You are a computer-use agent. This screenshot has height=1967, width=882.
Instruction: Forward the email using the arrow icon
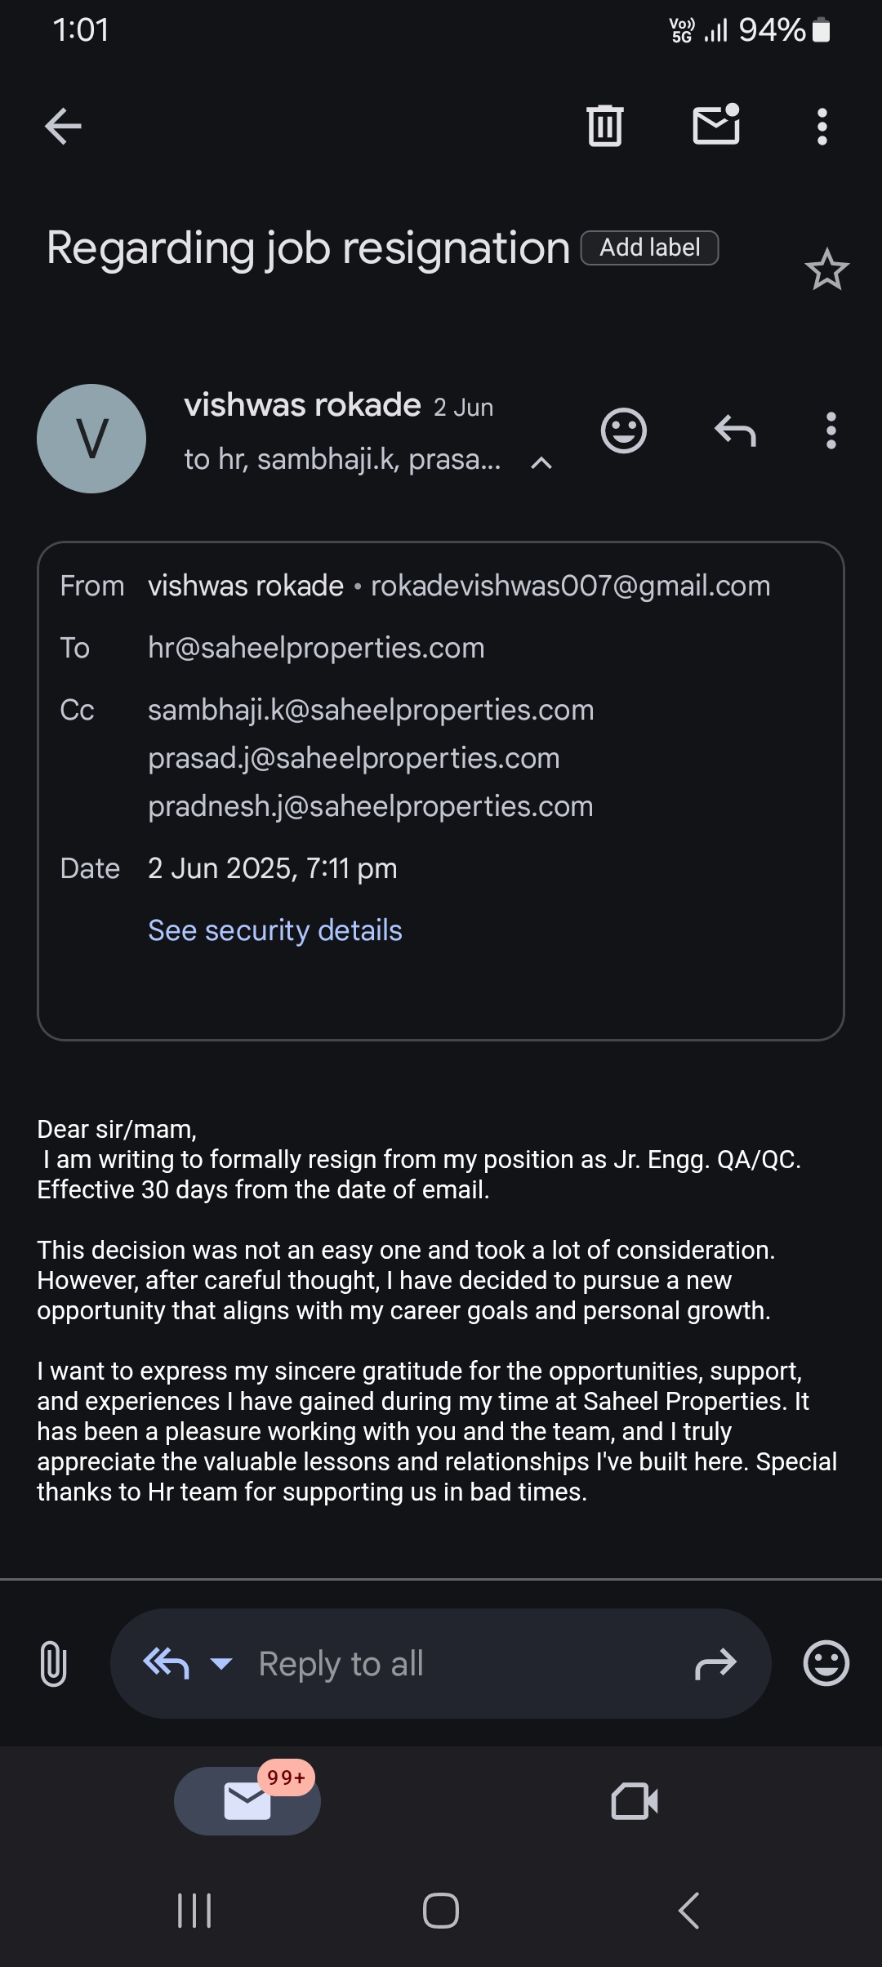[x=715, y=1664]
